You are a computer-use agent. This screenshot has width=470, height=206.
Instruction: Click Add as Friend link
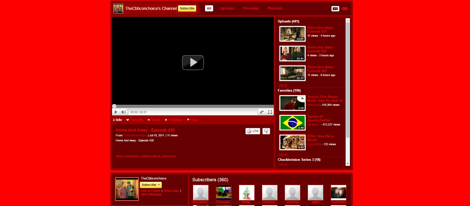[150, 191]
